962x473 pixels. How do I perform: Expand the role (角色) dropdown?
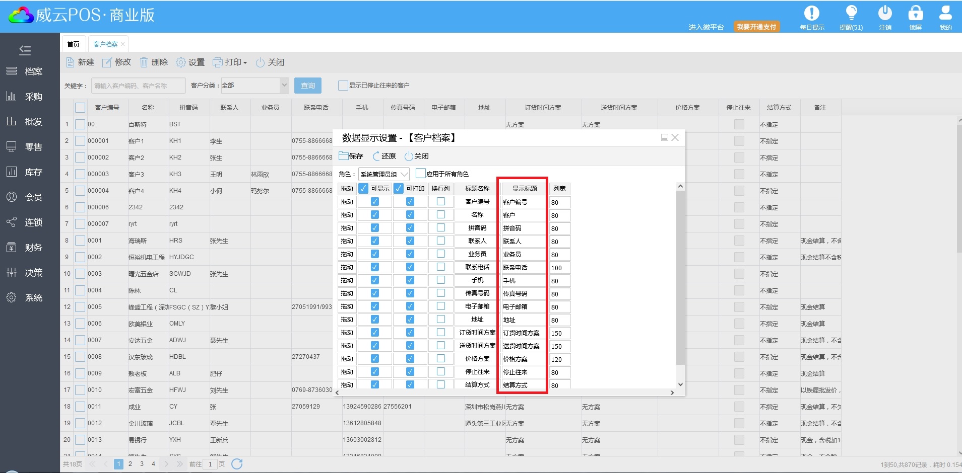(x=404, y=174)
